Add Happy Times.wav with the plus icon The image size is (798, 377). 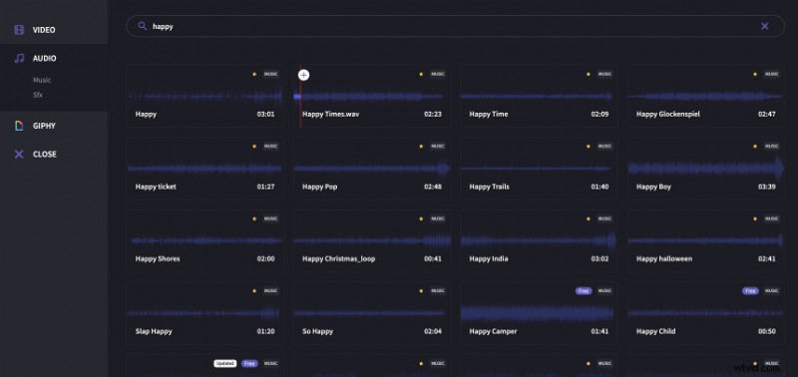click(303, 75)
